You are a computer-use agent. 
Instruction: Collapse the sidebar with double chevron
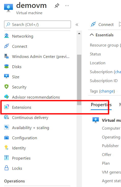77,25
